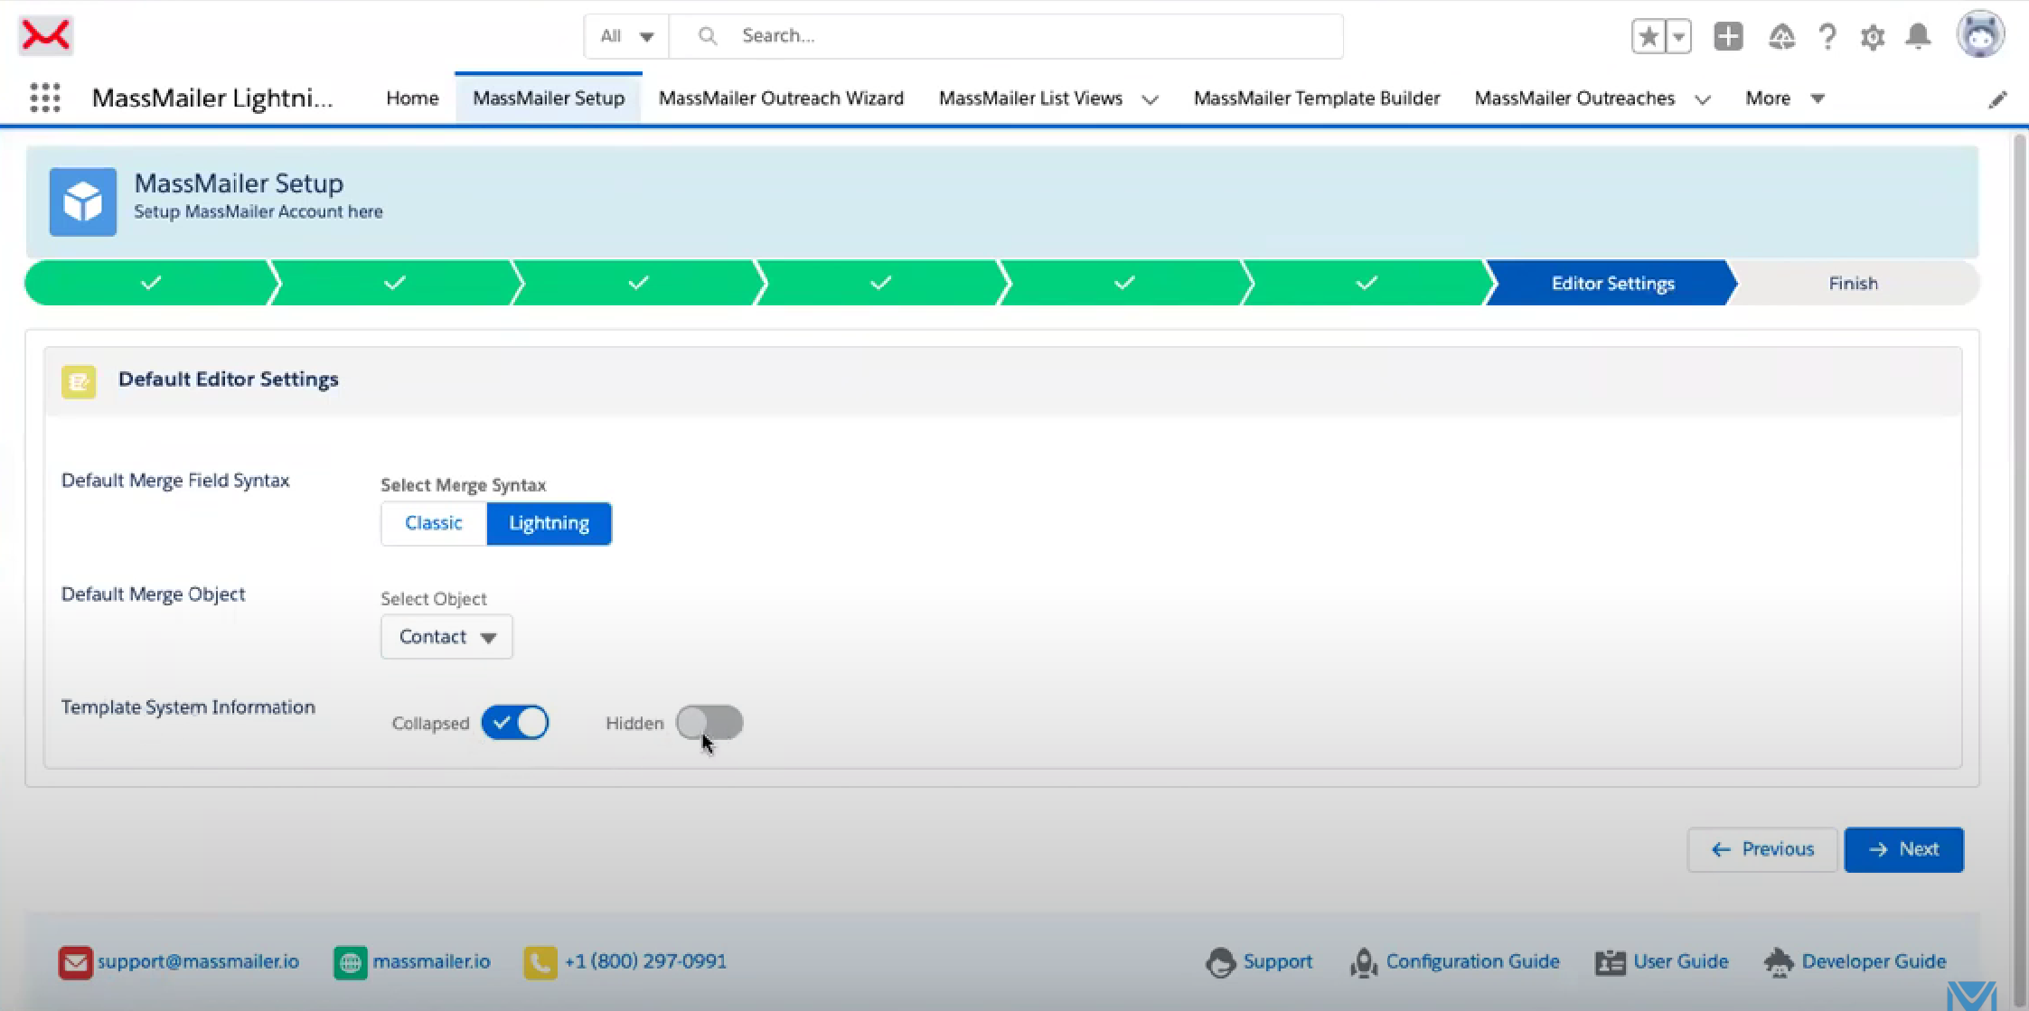Click in the Search input field
The width and height of the screenshot is (2029, 1011).
pos(1006,36)
